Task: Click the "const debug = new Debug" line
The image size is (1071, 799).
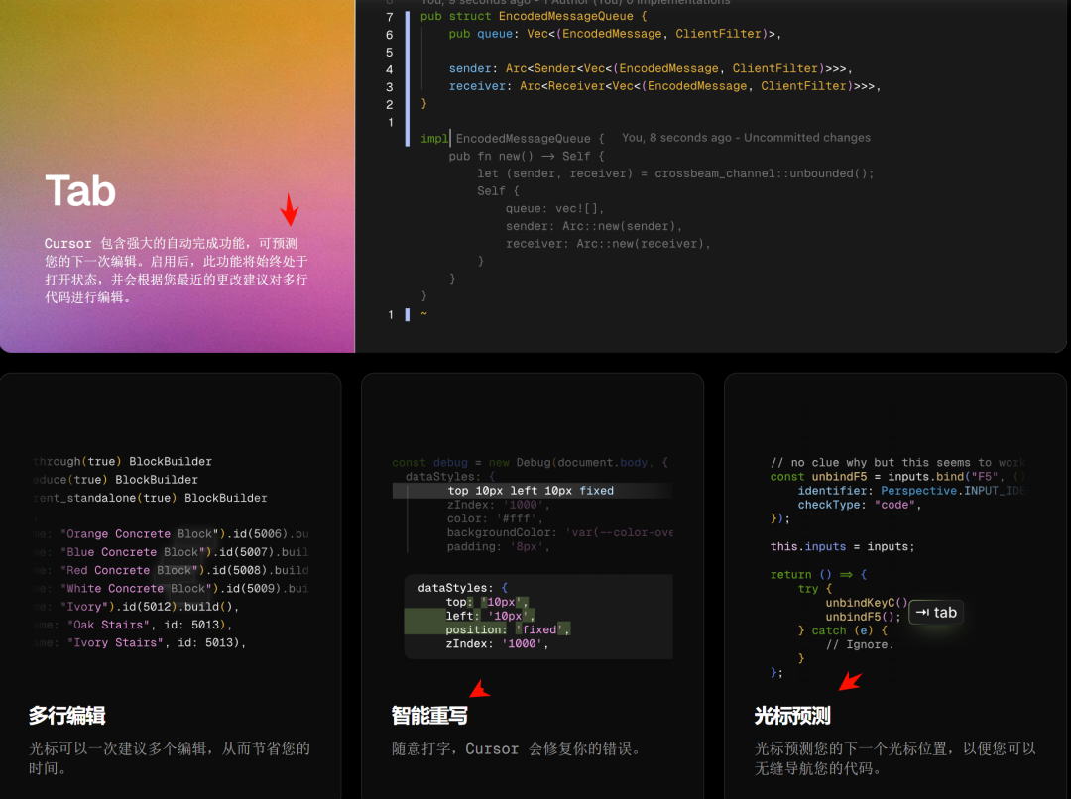Action: [530, 462]
